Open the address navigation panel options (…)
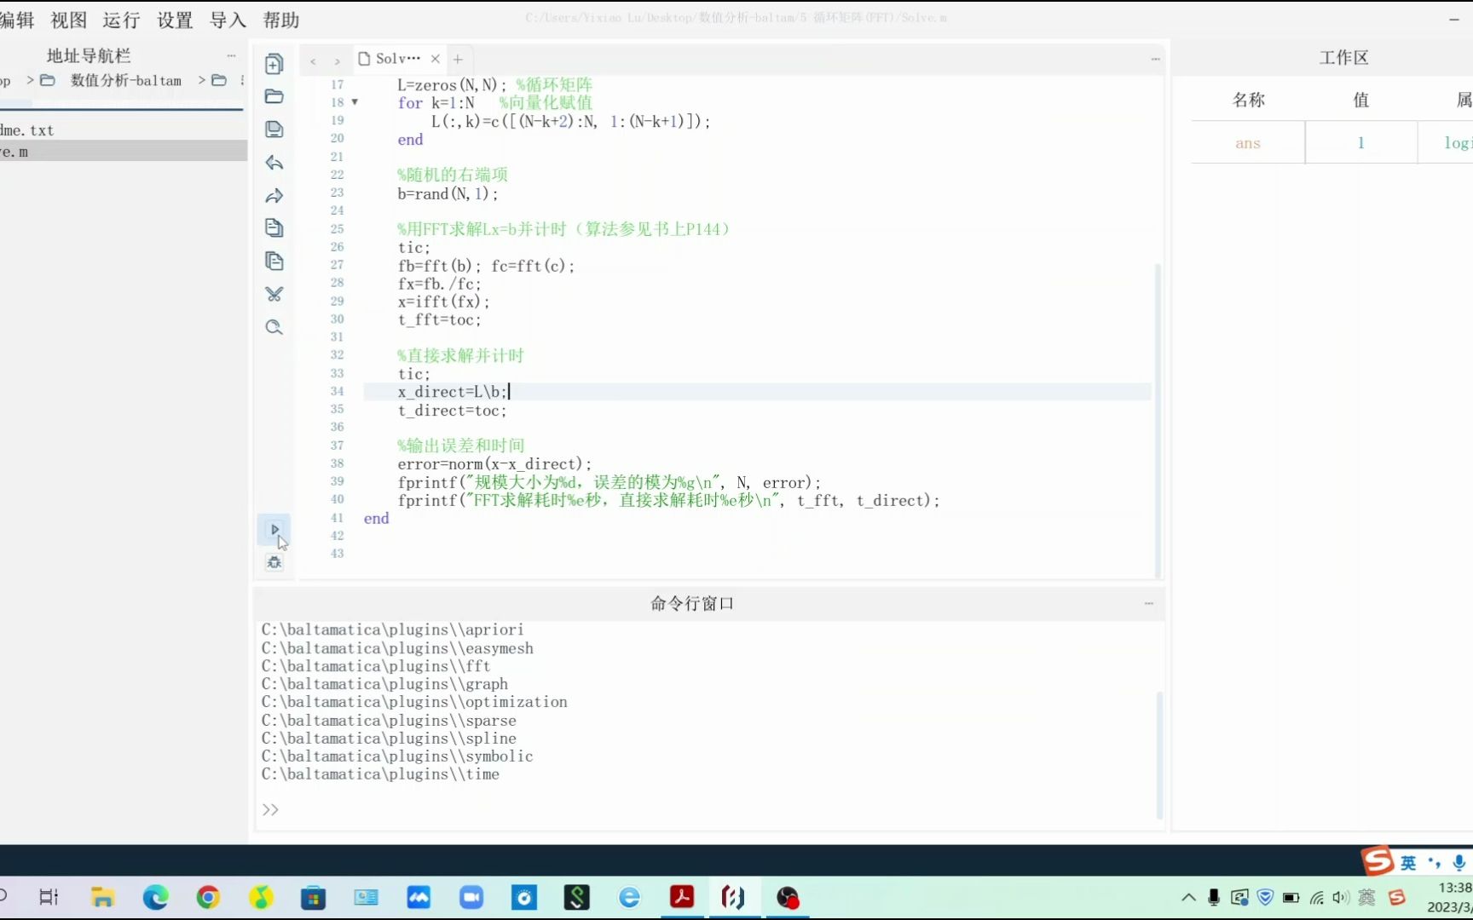Image resolution: width=1473 pixels, height=920 pixels. click(231, 56)
